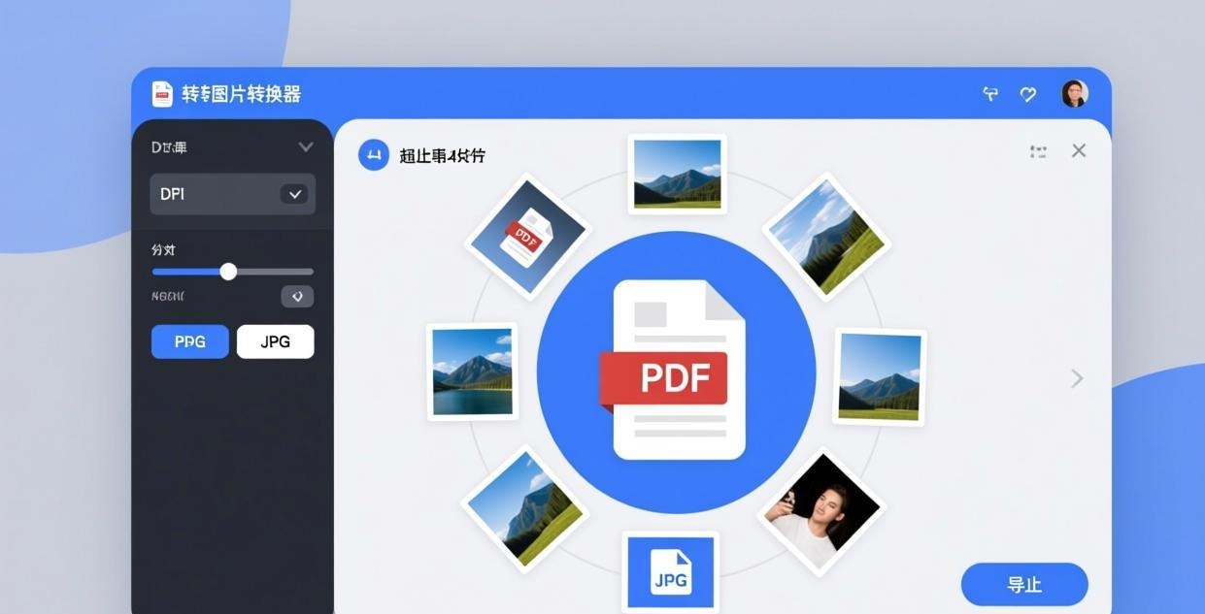Close the main conversion panel with X
This screenshot has height=614, width=1205.
click(1079, 150)
